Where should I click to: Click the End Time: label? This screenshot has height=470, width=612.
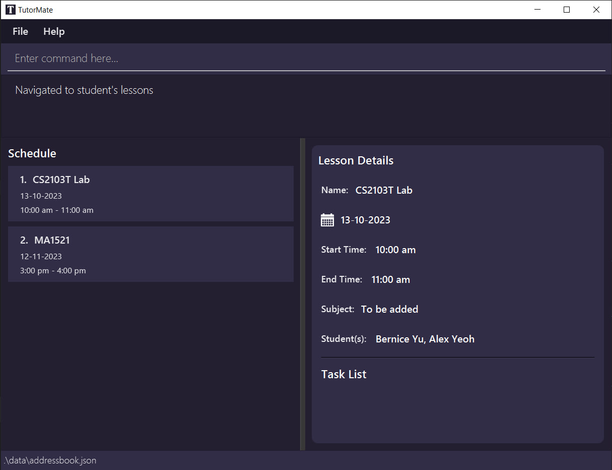click(x=342, y=279)
